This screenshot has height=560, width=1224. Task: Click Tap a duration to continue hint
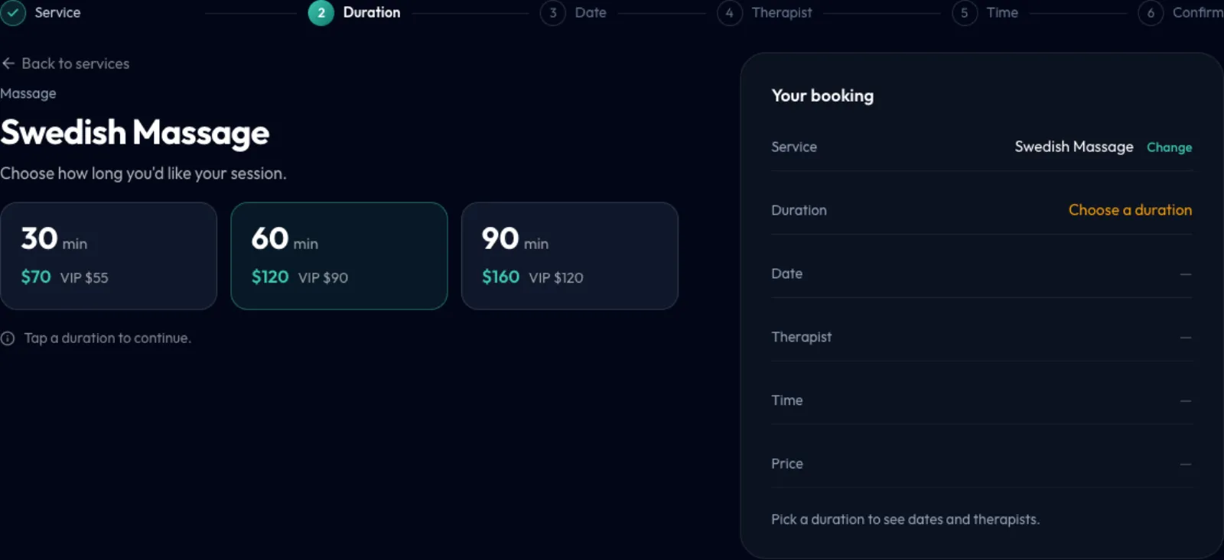click(108, 338)
